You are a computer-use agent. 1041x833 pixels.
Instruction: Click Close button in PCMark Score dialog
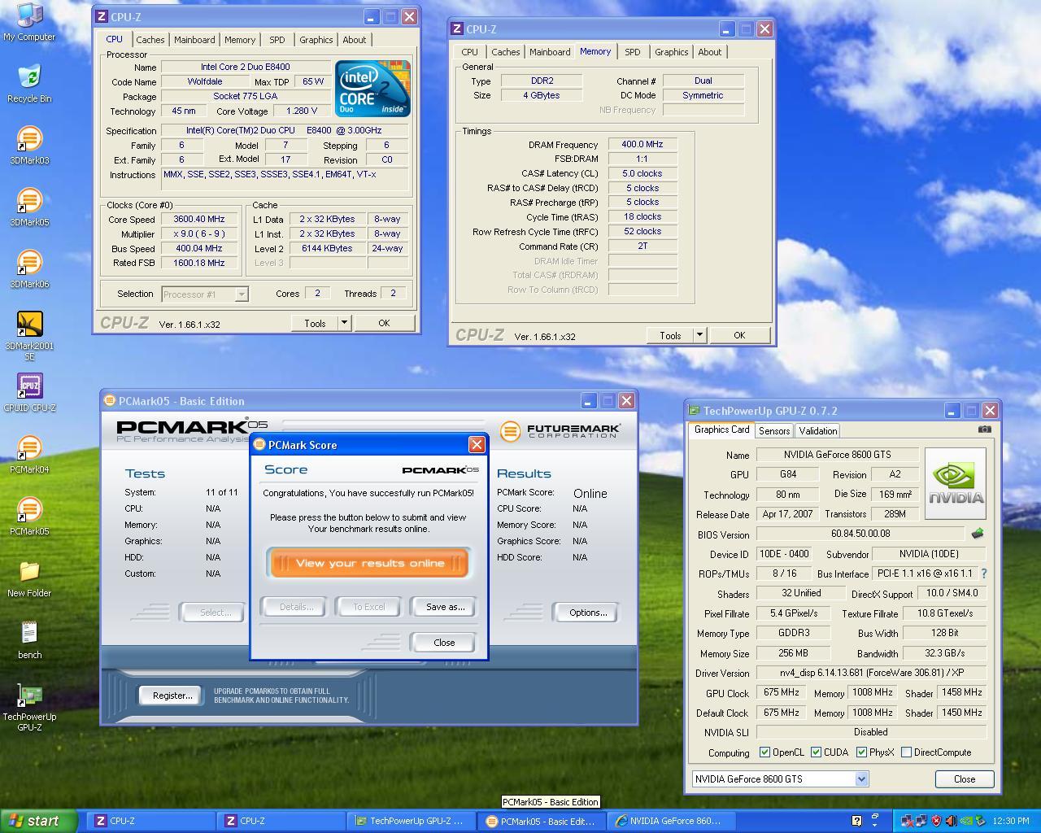pos(444,643)
